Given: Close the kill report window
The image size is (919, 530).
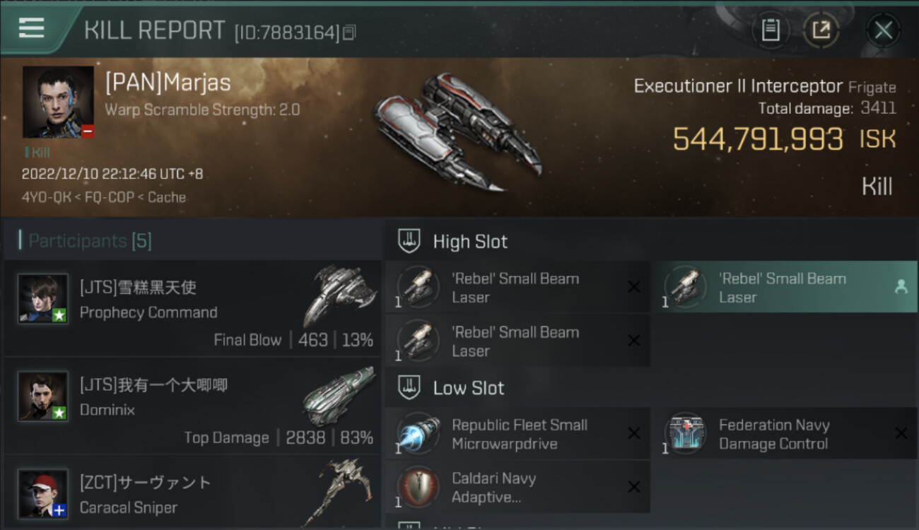Looking at the screenshot, I should point(883,30).
